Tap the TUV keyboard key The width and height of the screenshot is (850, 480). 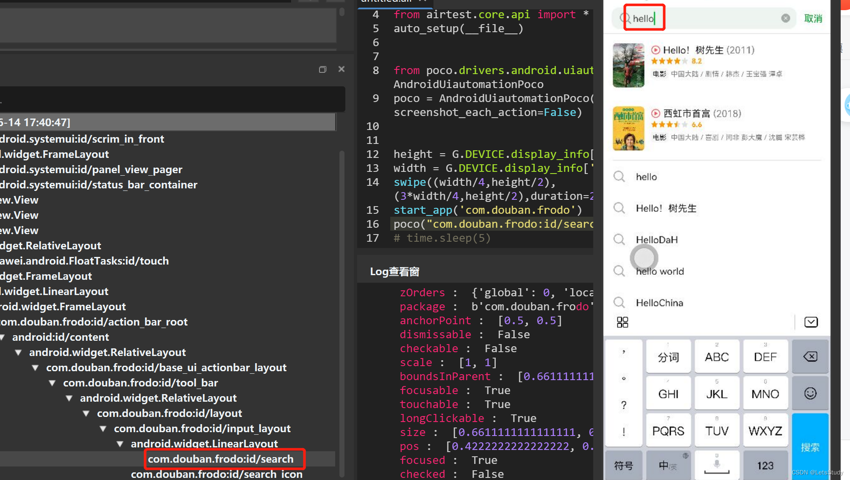coord(717,430)
